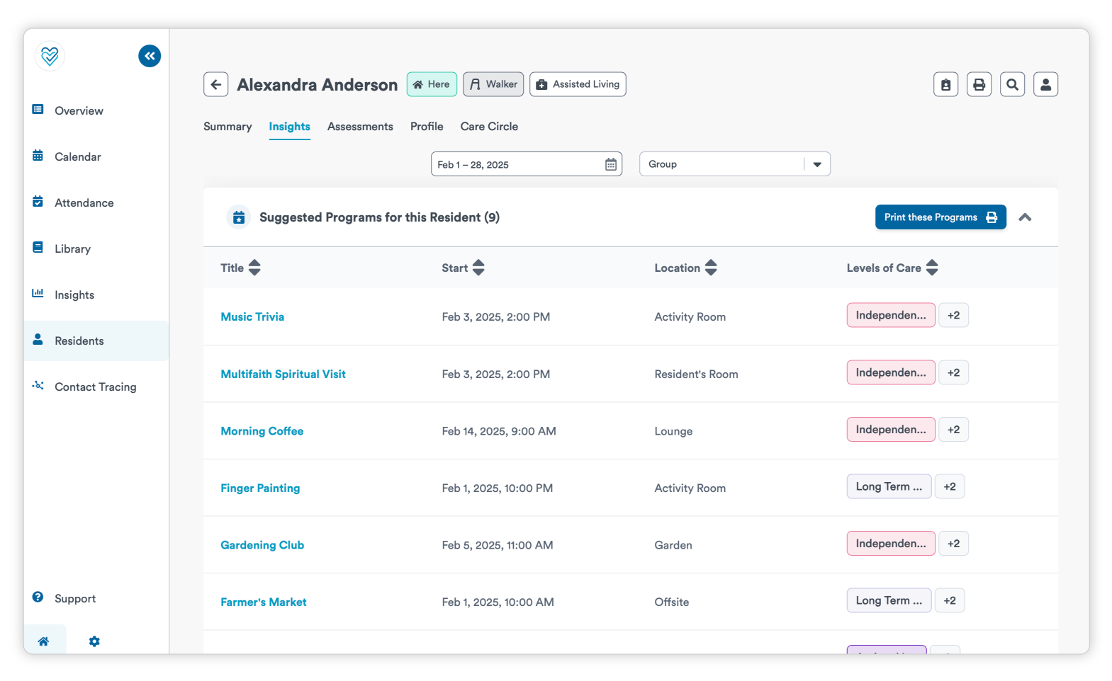1112x681 pixels.
Task: Open Support in the sidebar
Action: pos(96,598)
